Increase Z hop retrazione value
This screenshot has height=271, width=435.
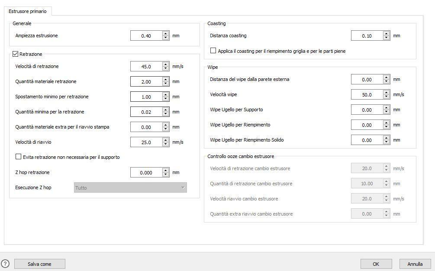pyautogui.click(x=165, y=171)
